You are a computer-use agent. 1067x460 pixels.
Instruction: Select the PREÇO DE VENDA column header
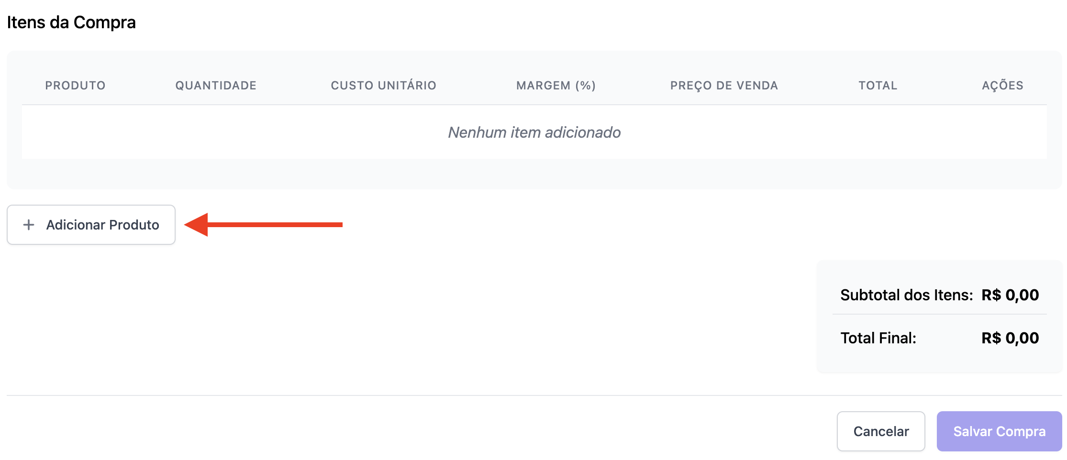pos(724,86)
